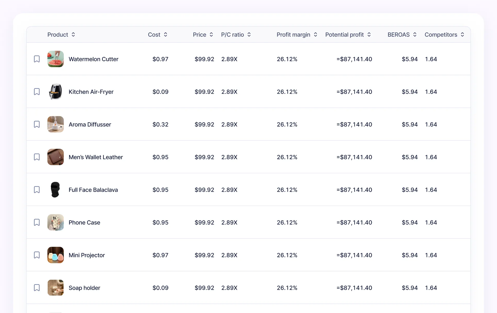Select the Soap holder product name

84,288
